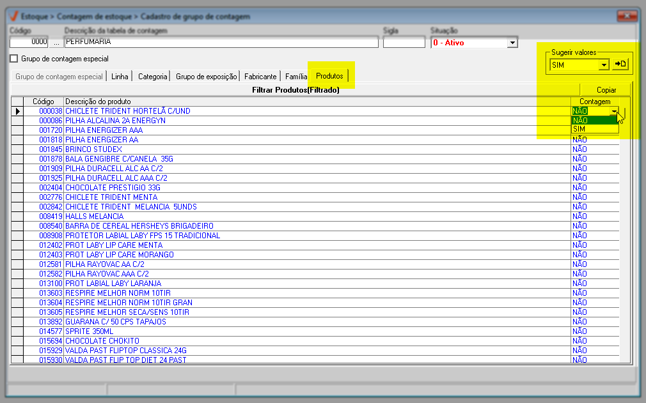Close the Cadastro de grupo de contagem window
The height and width of the screenshot is (403, 646).
627,16
